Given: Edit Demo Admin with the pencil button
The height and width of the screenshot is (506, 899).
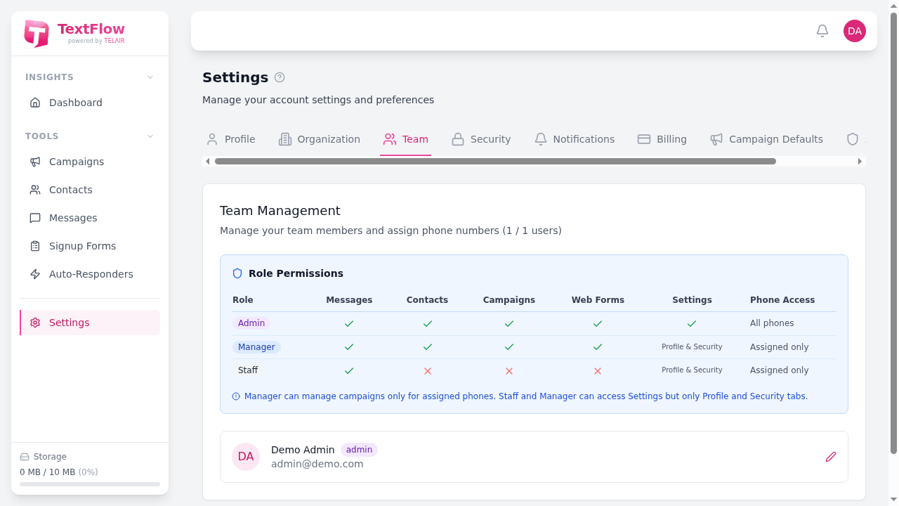Looking at the screenshot, I should (831, 457).
